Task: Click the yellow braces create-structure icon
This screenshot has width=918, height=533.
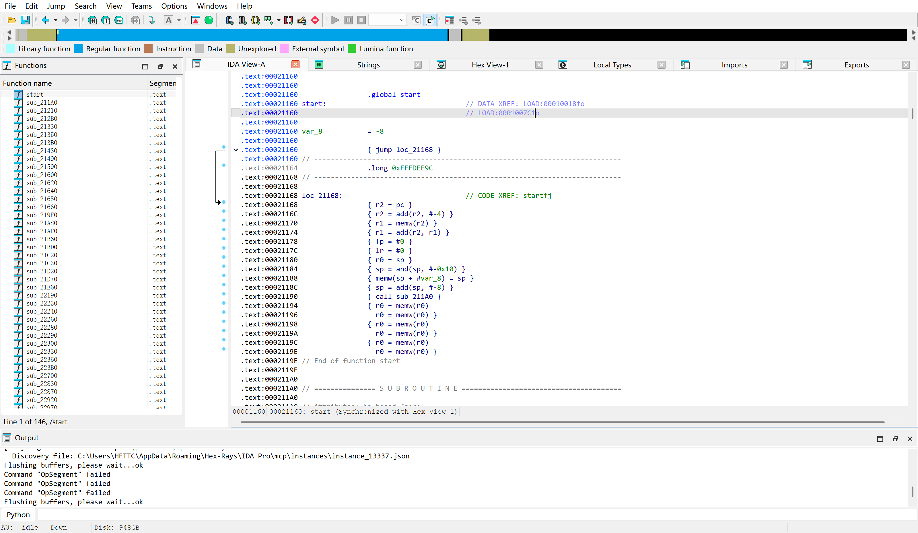Action: 255,20
